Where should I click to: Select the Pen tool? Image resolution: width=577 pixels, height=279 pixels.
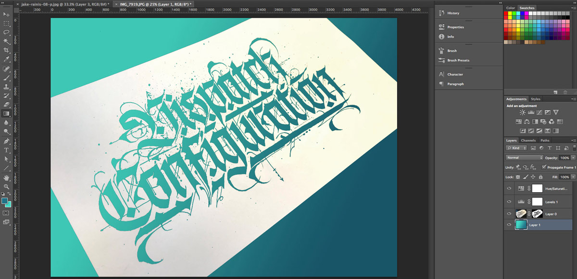click(6, 141)
